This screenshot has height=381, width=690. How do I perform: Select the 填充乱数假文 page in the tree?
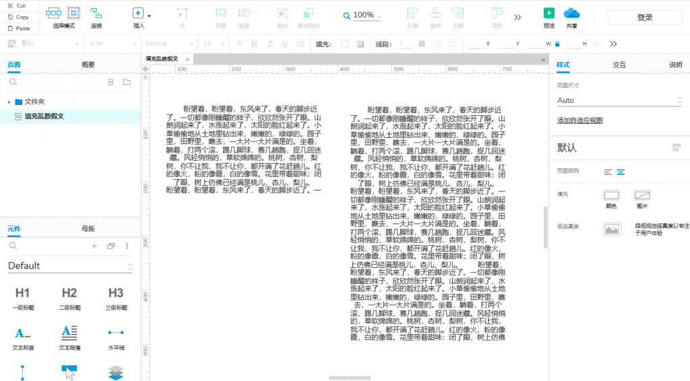[x=44, y=116]
